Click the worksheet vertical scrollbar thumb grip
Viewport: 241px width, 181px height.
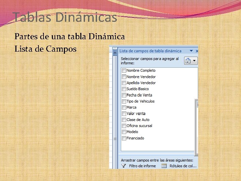pos(115,139)
